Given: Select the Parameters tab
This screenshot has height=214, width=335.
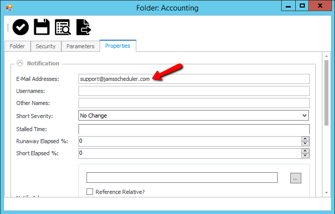Looking at the screenshot, I should 80,46.
